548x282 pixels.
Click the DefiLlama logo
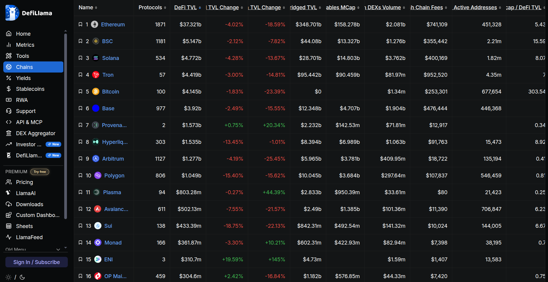tap(29, 13)
